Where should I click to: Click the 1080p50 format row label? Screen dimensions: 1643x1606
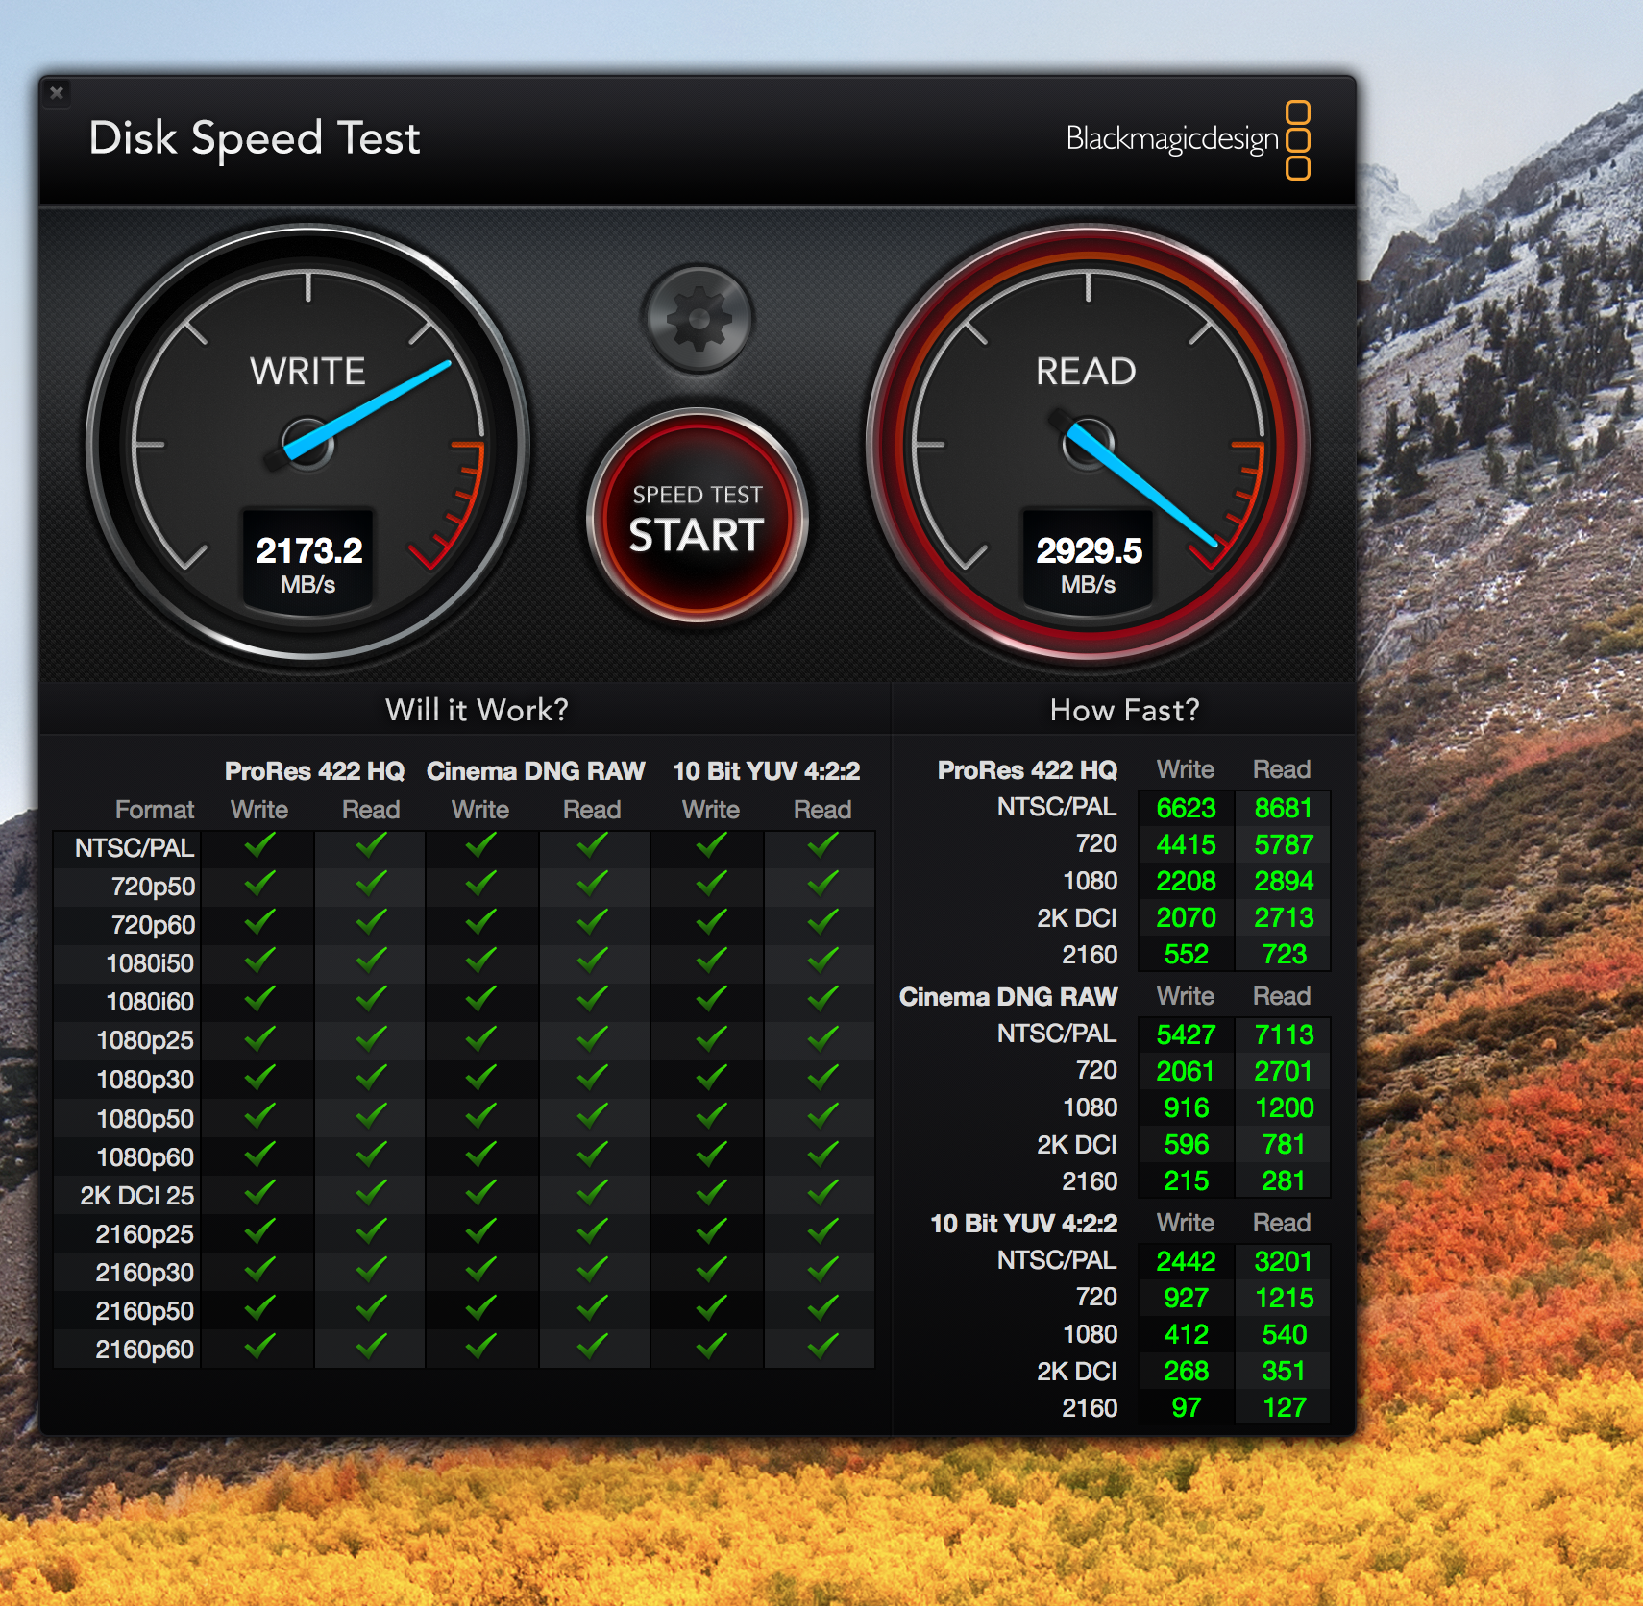[145, 1119]
